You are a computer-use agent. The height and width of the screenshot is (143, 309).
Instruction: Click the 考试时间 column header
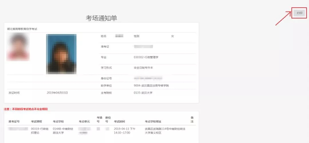(x=119, y=121)
